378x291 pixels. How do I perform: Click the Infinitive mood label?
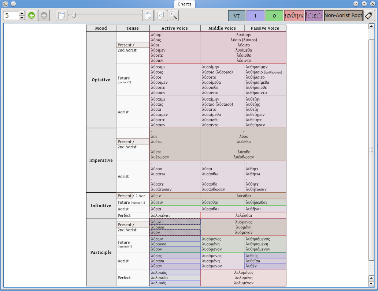pyautogui.click(x=101, y=205)
